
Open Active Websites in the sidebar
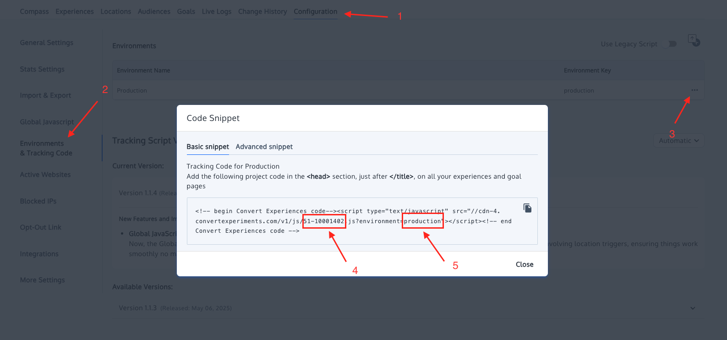point(45,175)
